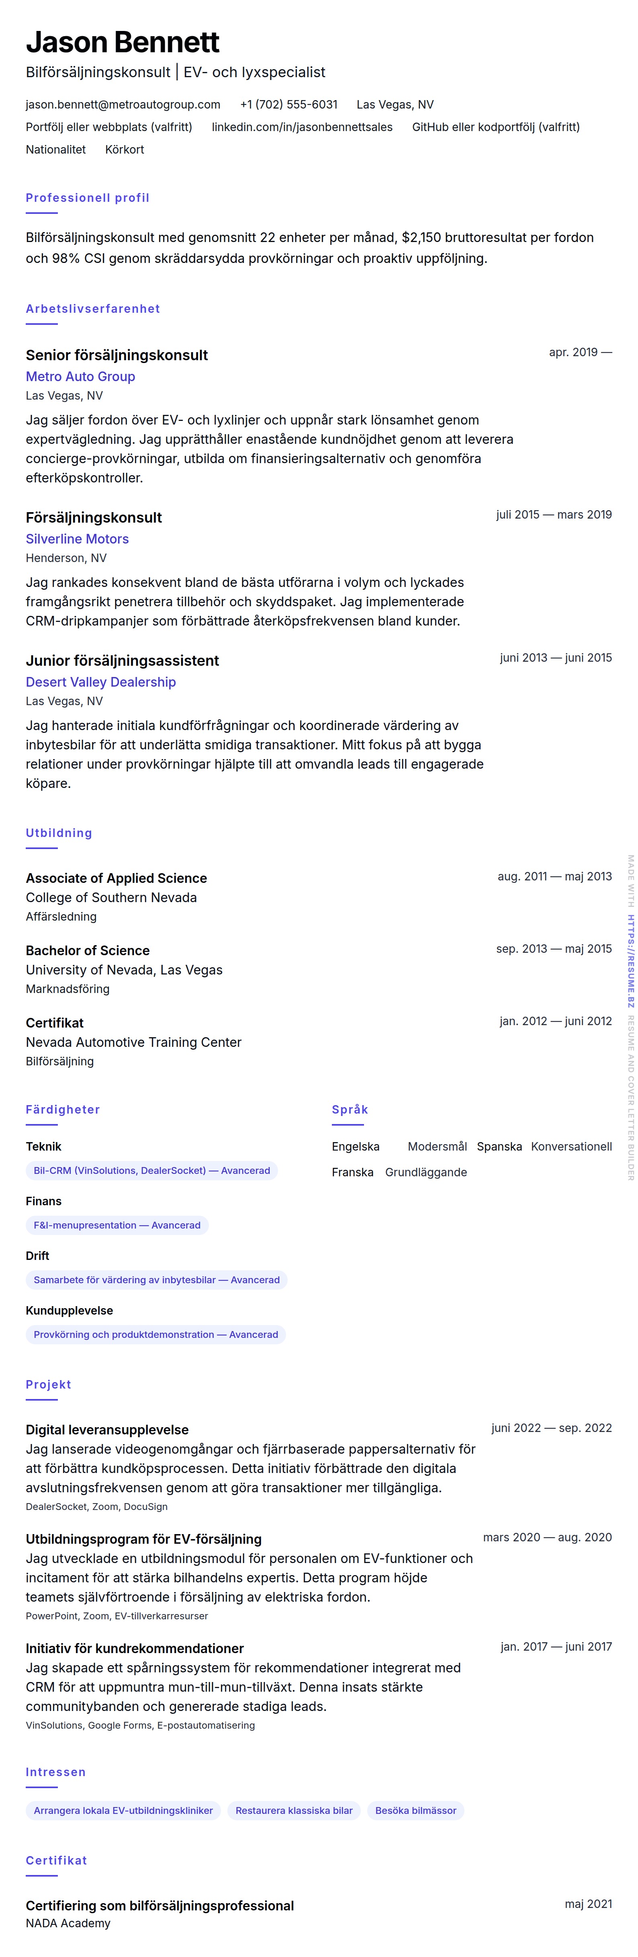Click the Besöka bilmässor interest tag
638x1957 pixels.
(415, 1810)
